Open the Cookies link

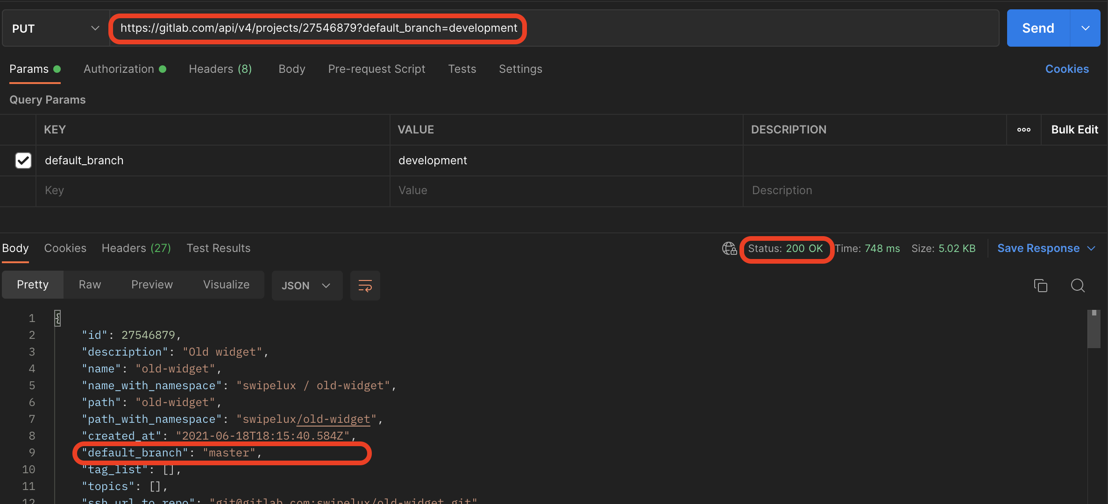pos(1067,69)
